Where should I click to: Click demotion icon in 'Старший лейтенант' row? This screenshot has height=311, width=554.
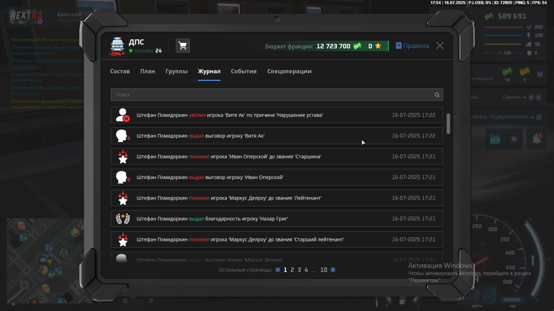pyautogui.click(x=123, y=239)
